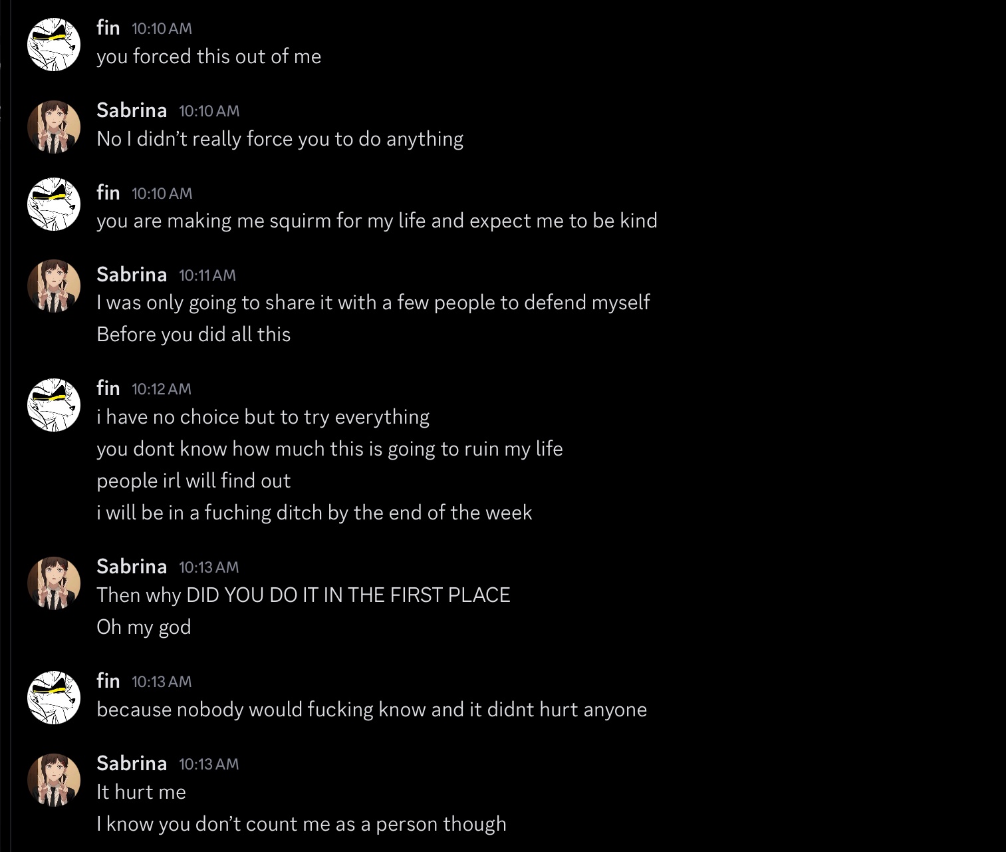Select the "Oh my god" message
1006x852 pixels.
point(144,627)
